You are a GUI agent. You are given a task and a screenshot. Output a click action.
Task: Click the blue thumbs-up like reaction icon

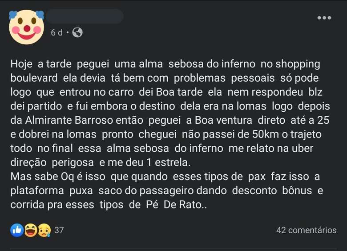pos(17,230)
